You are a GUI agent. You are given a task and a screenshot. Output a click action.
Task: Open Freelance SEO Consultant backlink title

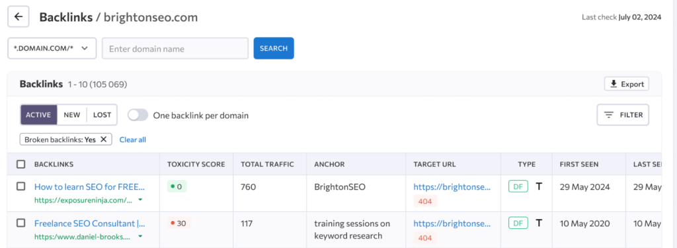click(x=90, y=224)
